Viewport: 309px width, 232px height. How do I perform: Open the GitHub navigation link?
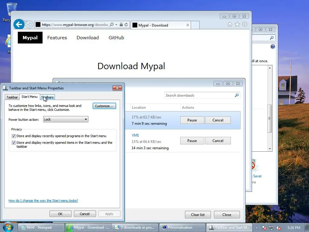116,38
